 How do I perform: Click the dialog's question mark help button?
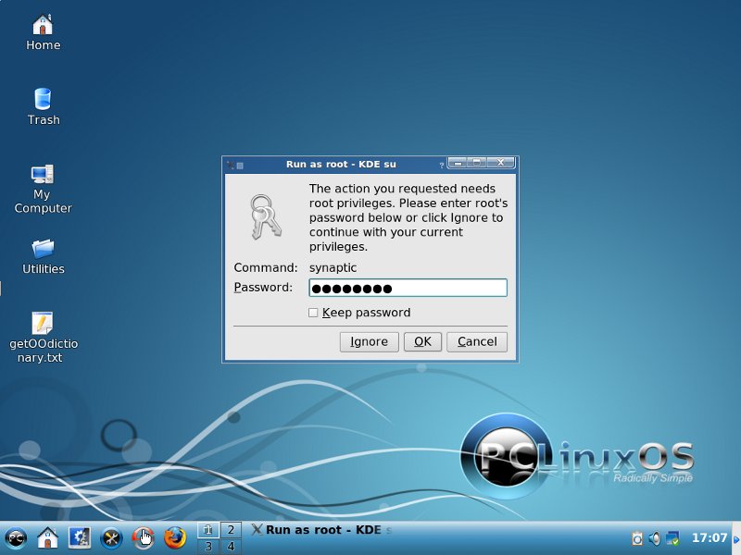(441, 165)
